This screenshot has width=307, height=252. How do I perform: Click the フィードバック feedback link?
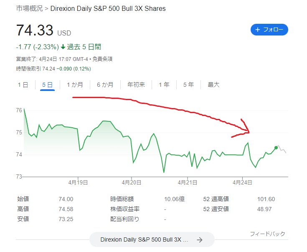point(267,234)
